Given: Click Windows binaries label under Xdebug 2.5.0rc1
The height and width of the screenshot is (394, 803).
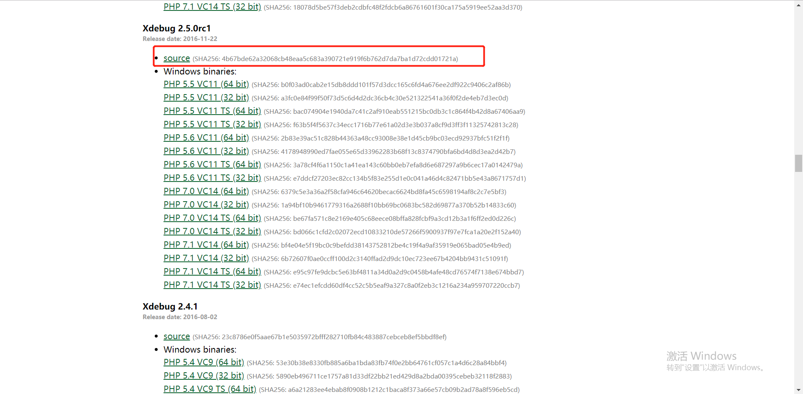Looking at the screenshot, I should [x=200, y=72].
